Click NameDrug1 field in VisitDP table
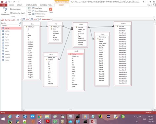This screenshot has width=156, height=124. tap(122, 33)
